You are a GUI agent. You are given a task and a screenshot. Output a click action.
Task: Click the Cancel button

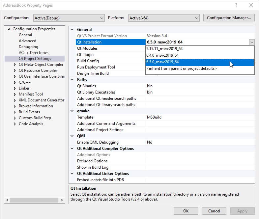214,211
